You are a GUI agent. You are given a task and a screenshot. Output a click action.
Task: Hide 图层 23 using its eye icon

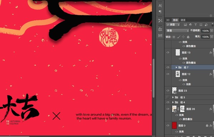point(168,91)
